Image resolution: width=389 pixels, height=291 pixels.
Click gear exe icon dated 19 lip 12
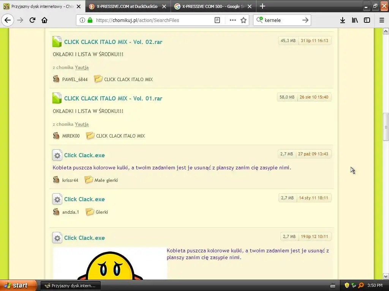(57, 238)
